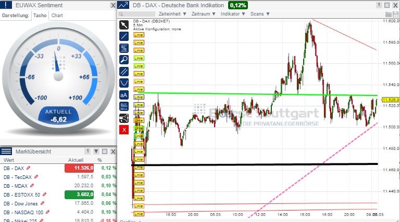
Task: Open DB - DAX row in market overview
Action: (58, 168)
